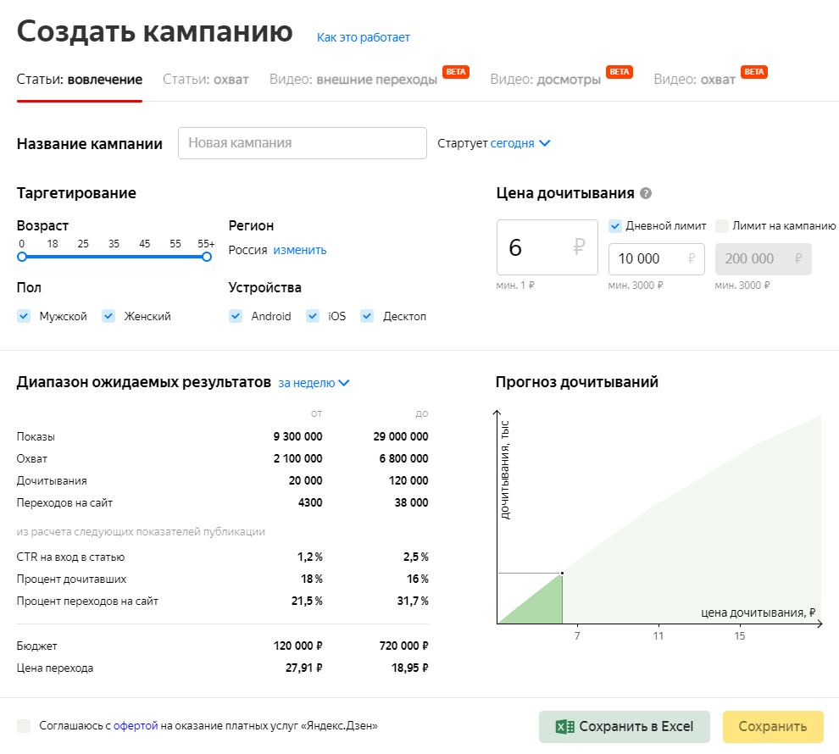Click the 11 tick on chart price axis

658,636
